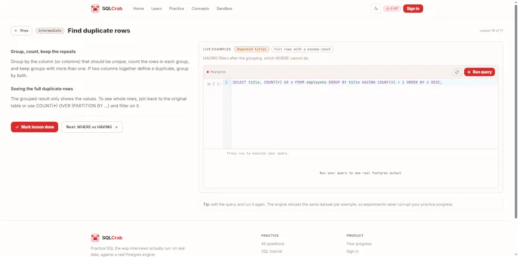Go to Next: WHERE vs HAVING lesson
518x257 pixels.
(92, 127)
